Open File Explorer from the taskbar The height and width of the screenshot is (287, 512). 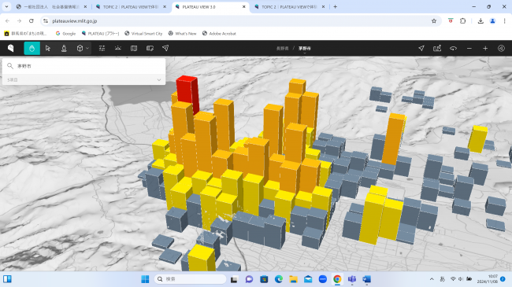pyautogui.click(x=293, y=279)
